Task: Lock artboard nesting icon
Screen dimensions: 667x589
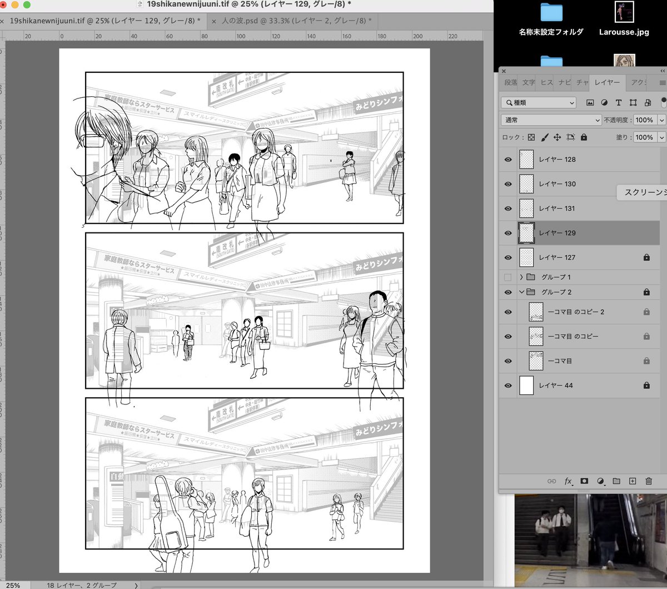Action: coord(571,137)
